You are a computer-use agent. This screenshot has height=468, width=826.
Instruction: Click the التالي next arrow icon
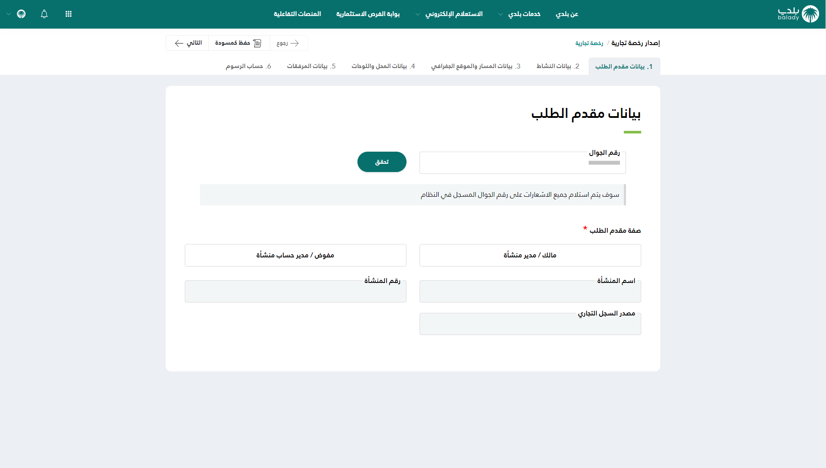[179, 43]
